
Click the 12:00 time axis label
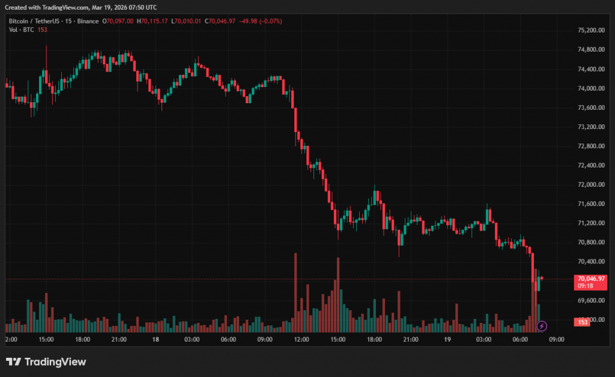(301, 339)
